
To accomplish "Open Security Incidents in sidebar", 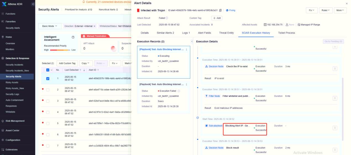I will click(x=14, y=65).
